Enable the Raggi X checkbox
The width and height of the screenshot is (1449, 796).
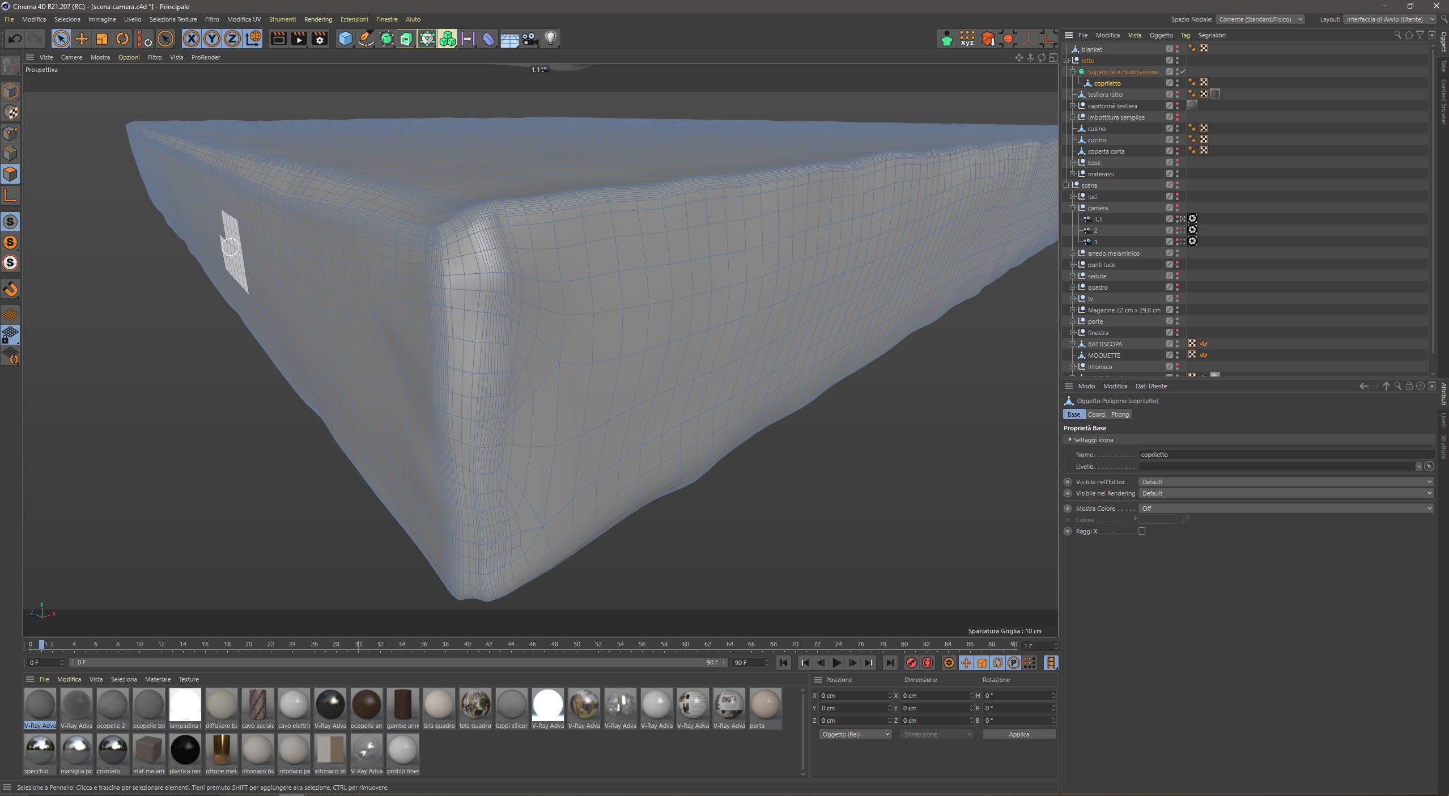1141,531
